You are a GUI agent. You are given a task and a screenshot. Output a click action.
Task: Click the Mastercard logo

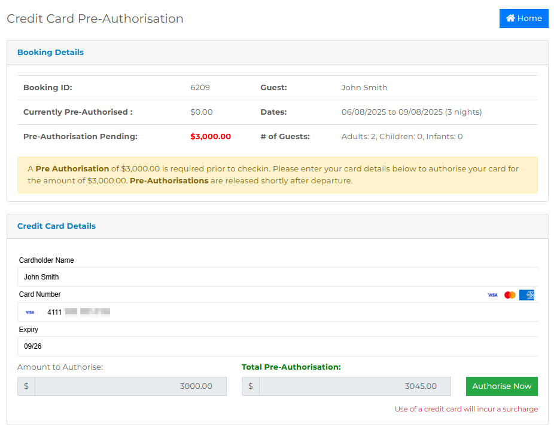click(510, 295)
